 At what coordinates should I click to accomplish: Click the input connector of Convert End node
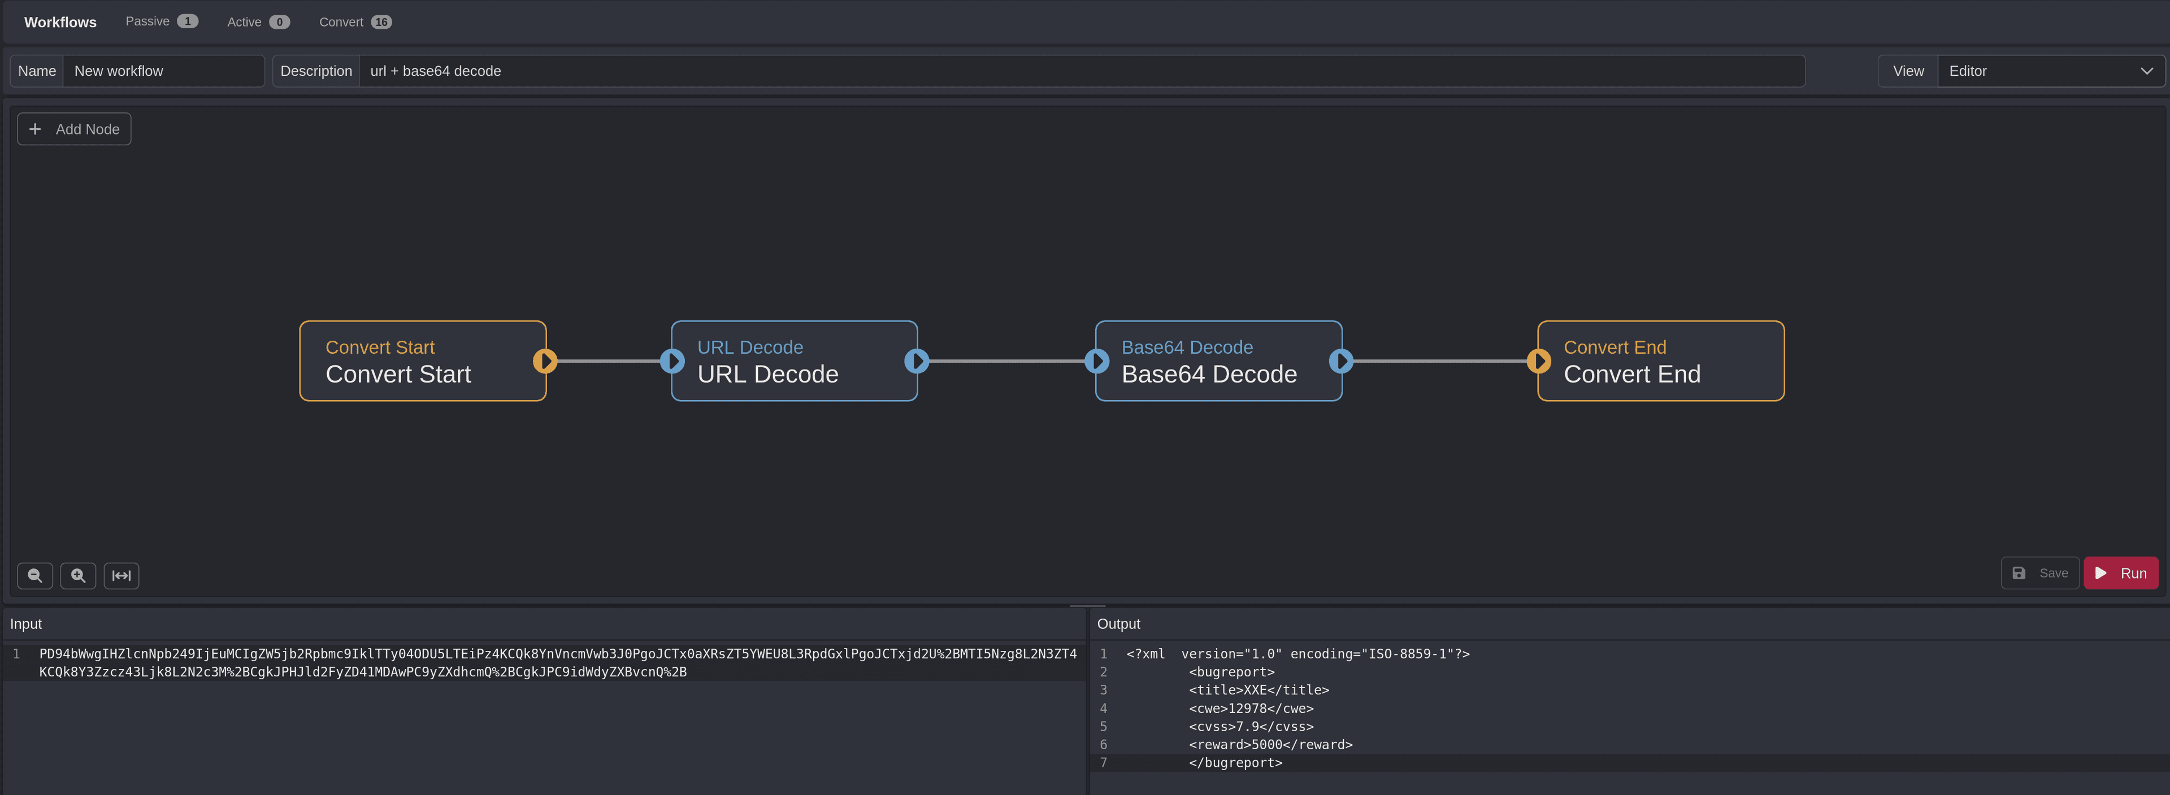[1538, 360]
